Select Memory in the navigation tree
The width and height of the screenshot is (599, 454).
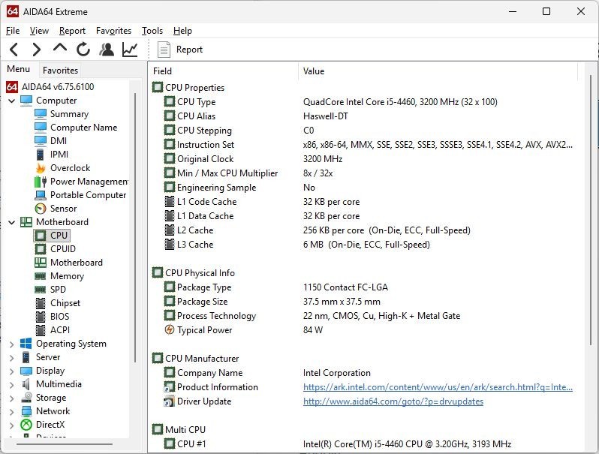(68, 276)
